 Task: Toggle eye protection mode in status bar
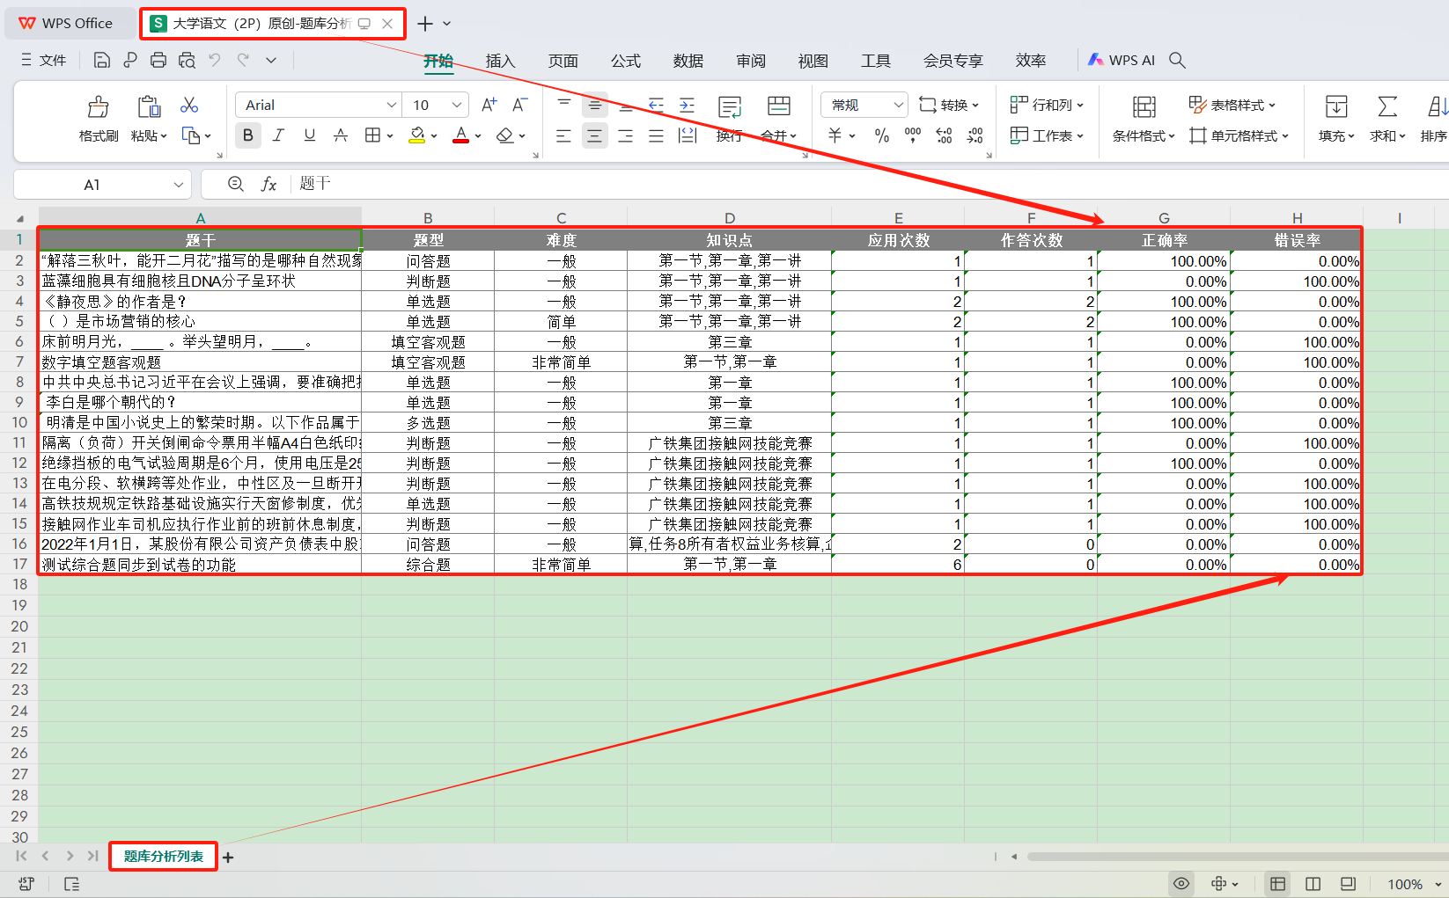(x=1181, y=883)
